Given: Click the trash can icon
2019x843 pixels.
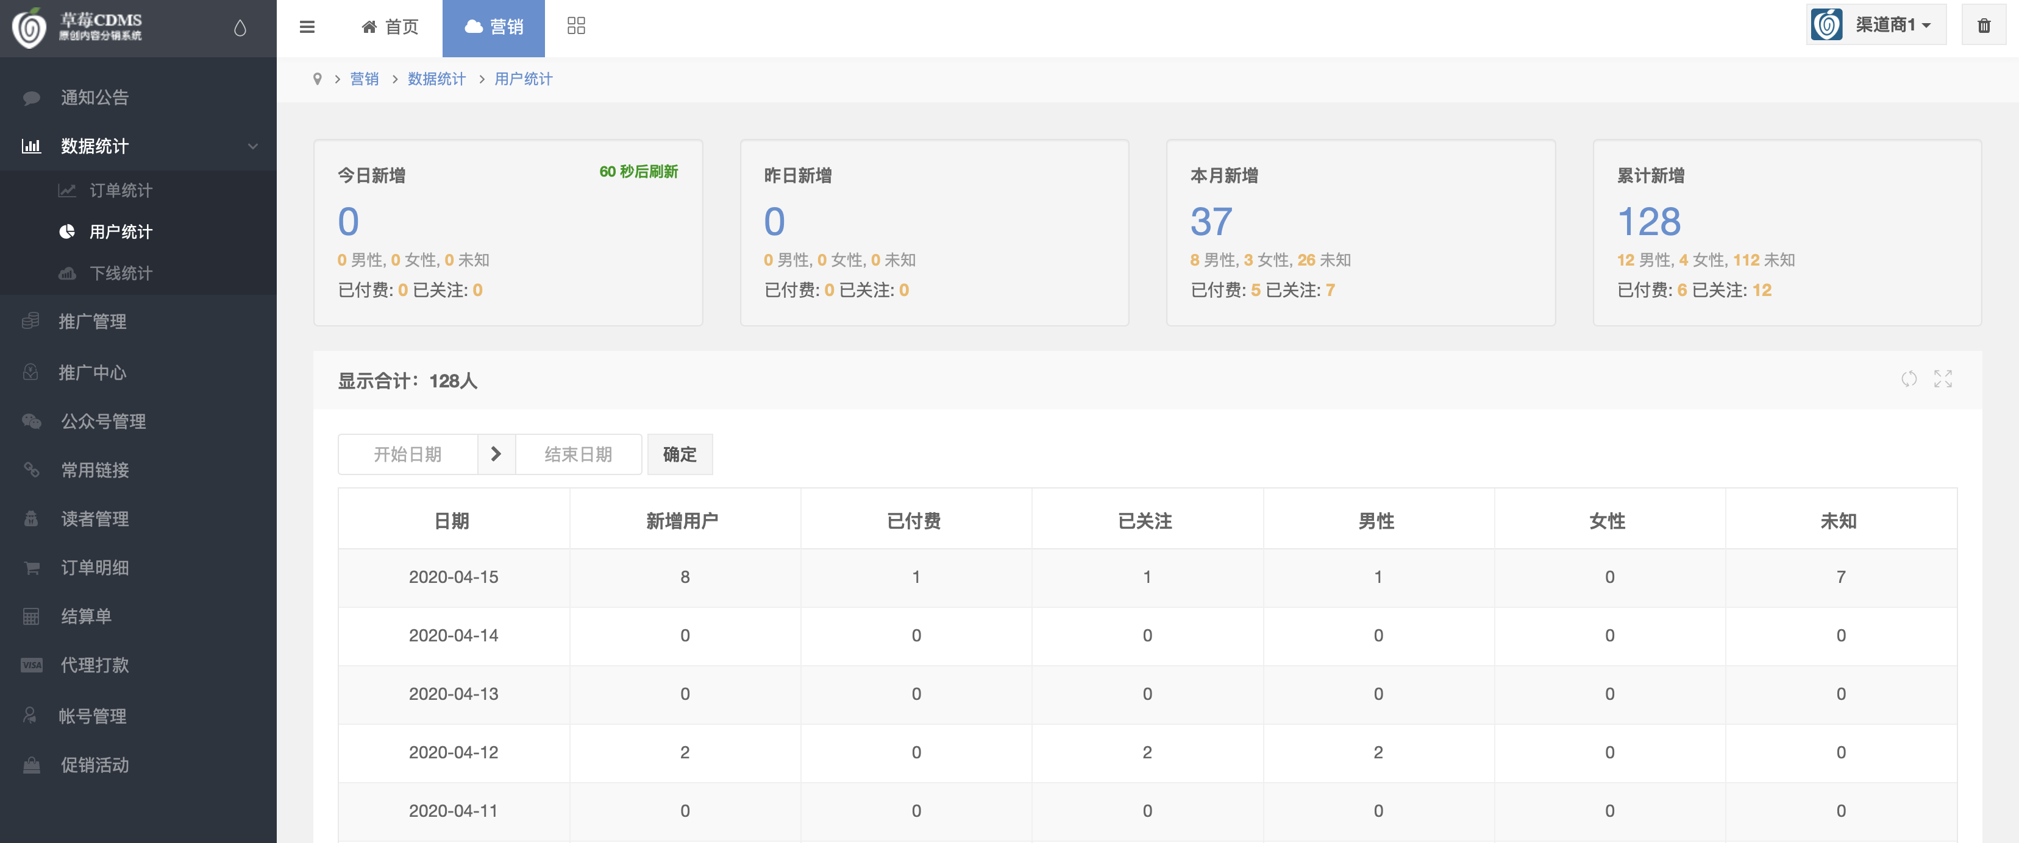Looking at the screenshot, I should tap(1983, 26).
